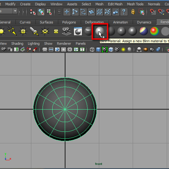The width and height of the screenshot is (169, 169).
Task: Click the miscellaneous question-mark mask icon
Action: pos(124,12)
